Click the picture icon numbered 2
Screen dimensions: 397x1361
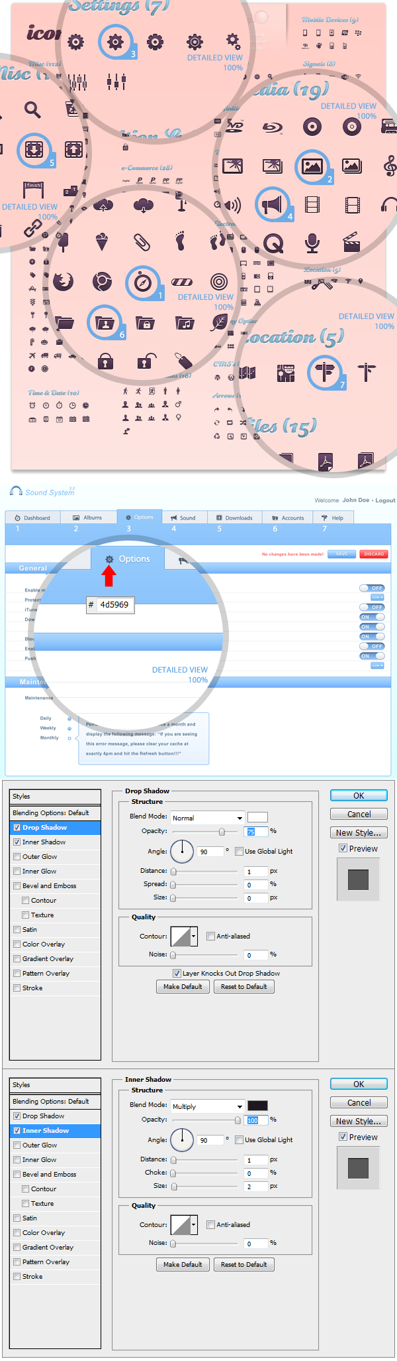tap(312, 166)
